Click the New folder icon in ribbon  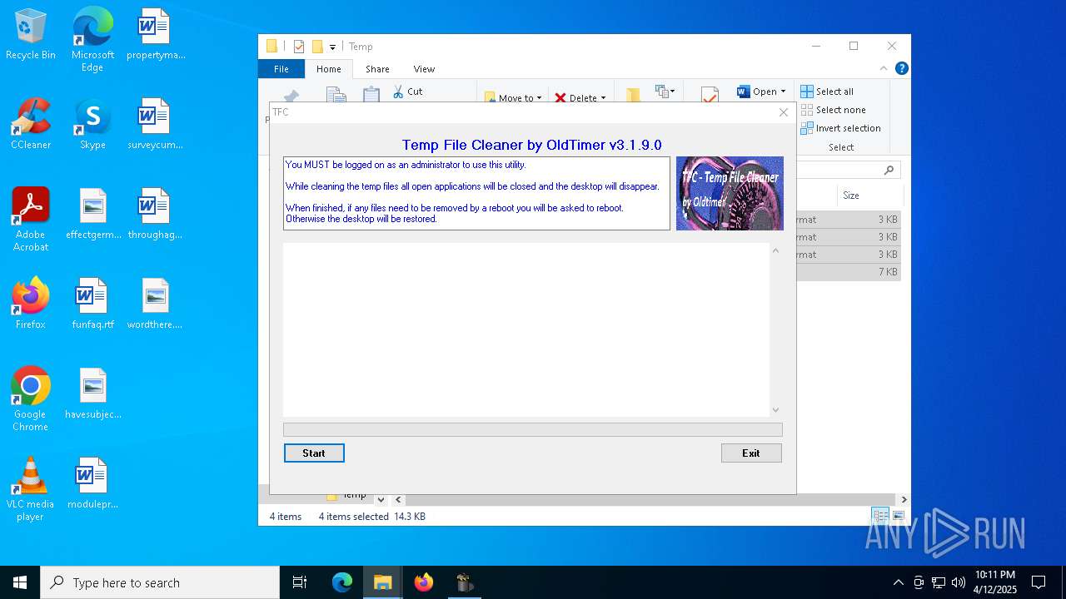click(x=633, y=95)
